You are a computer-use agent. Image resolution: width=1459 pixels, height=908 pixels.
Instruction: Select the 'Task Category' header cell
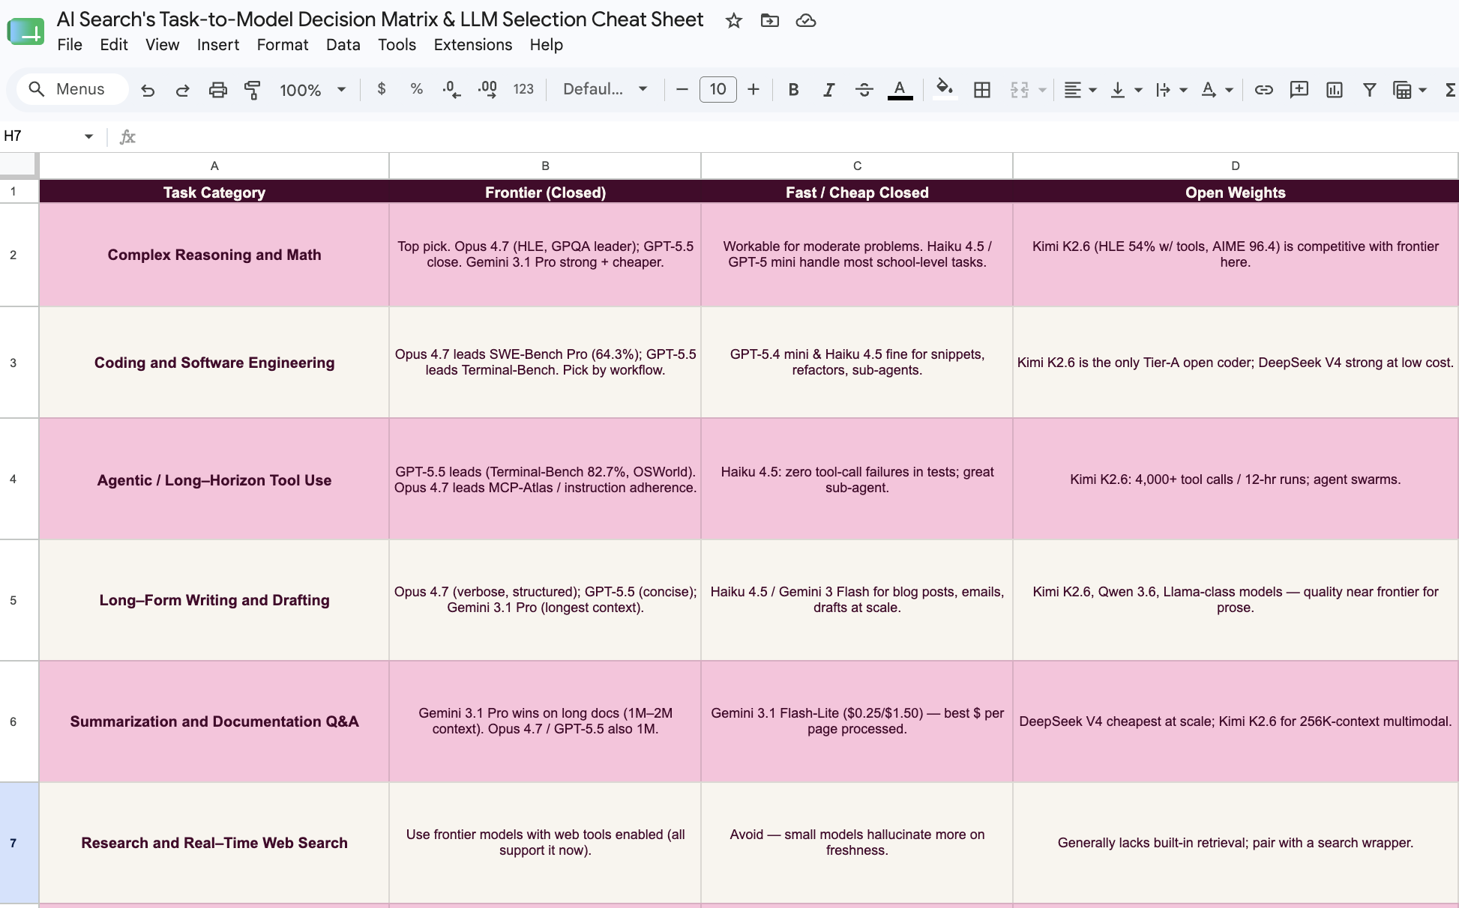(x=214, y=192)
